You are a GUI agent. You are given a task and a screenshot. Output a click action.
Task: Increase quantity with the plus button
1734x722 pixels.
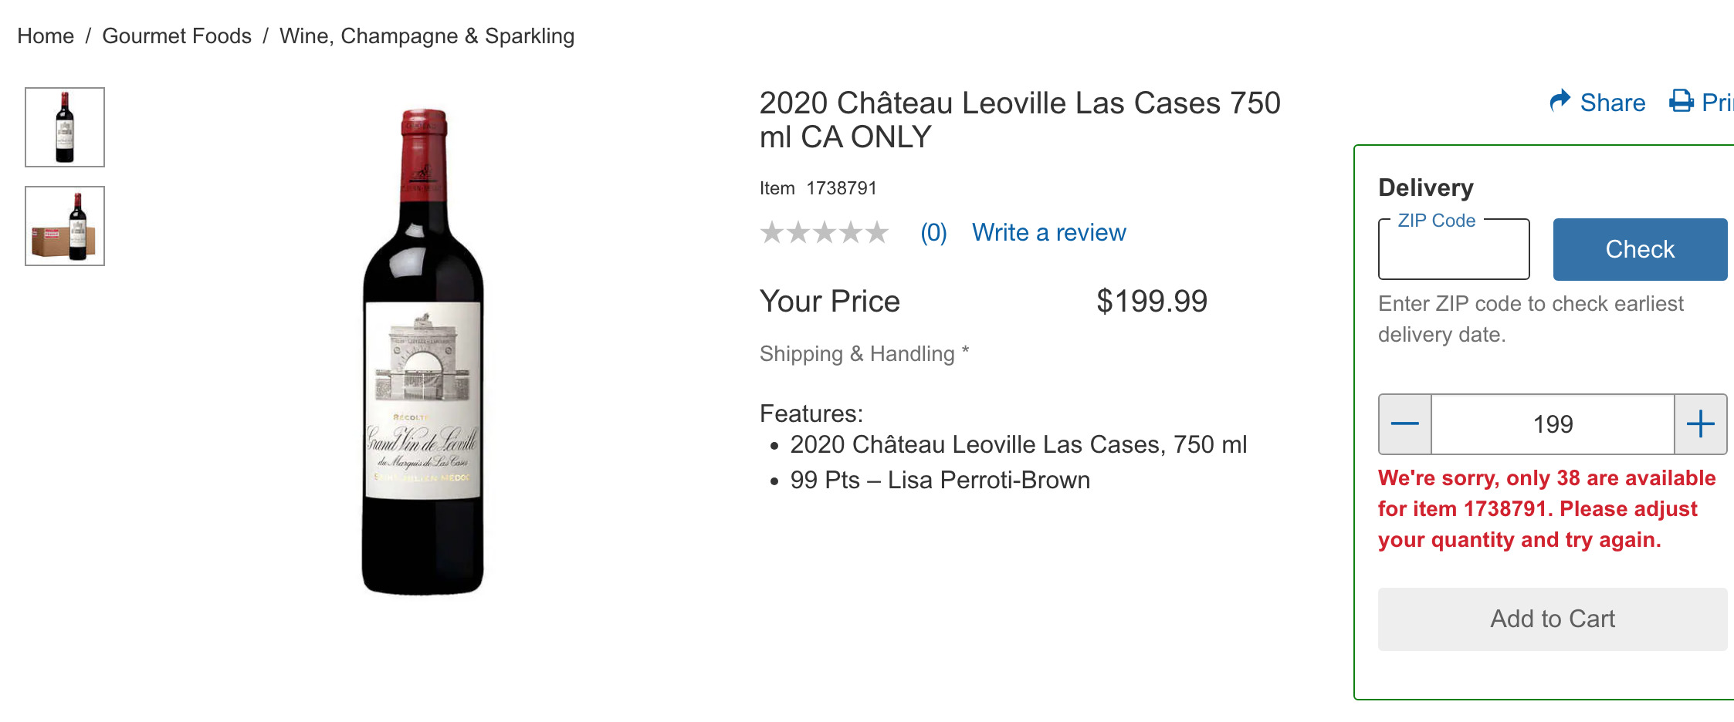[x=1700, y=424]
